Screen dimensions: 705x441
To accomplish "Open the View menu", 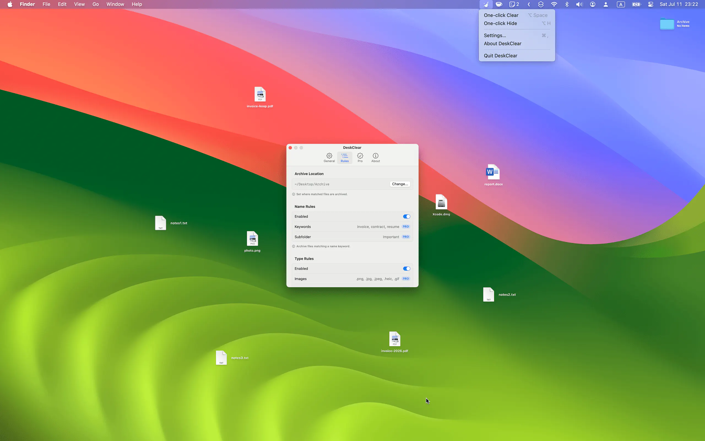I will click(79, 4).
